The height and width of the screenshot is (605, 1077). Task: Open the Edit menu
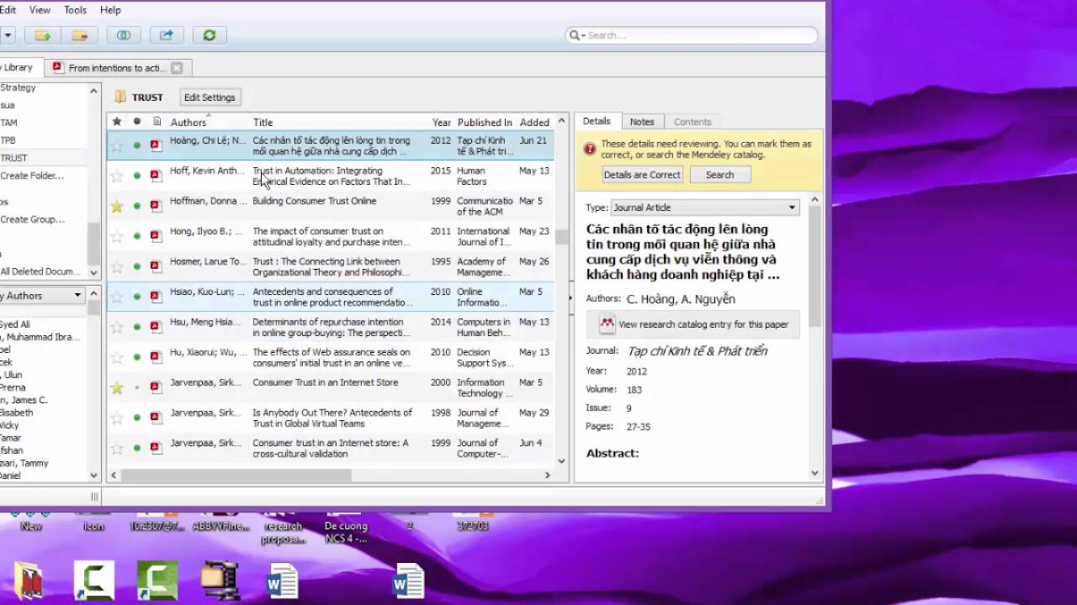[8, 10]
